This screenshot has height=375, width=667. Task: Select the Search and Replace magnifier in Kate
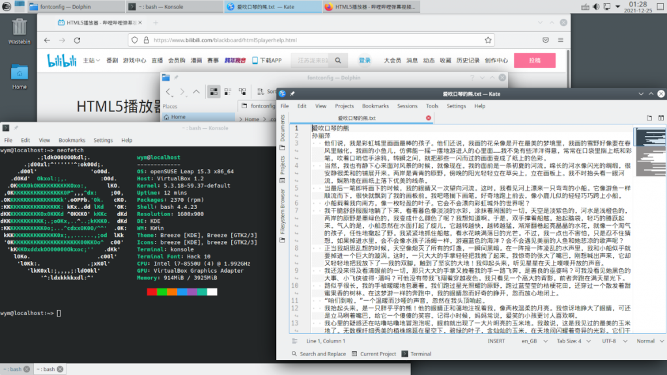click(294, 354)
